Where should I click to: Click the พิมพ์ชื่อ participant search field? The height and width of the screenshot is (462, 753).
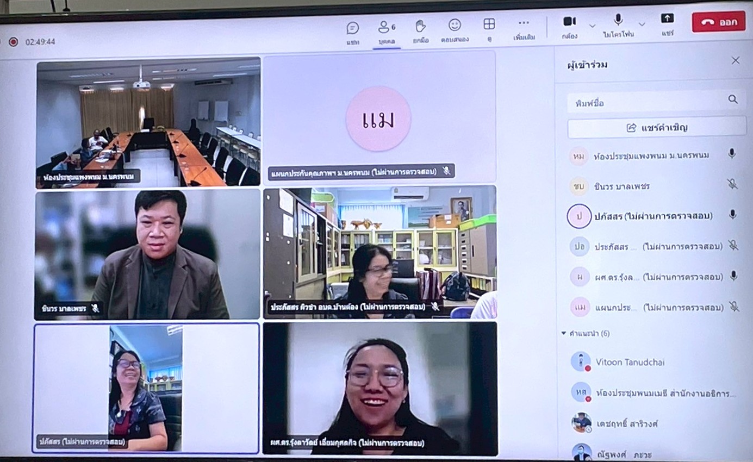pos(644,102)
